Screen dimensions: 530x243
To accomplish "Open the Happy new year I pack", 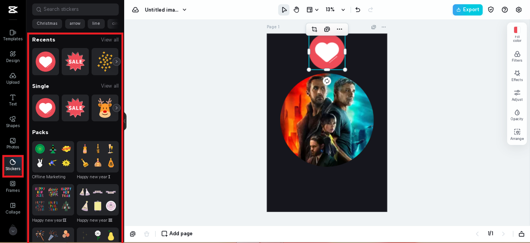I will (x=98, y=157).
